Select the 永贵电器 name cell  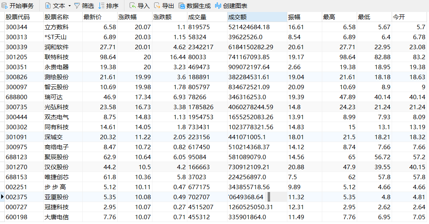pos(63,67)
